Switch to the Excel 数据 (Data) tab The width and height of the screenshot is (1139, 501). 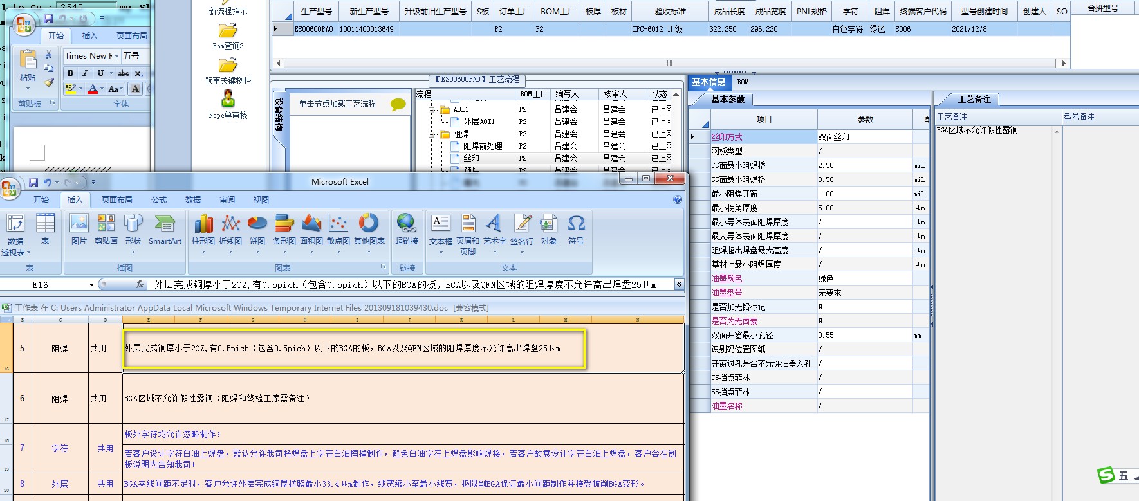coord(193,200)
